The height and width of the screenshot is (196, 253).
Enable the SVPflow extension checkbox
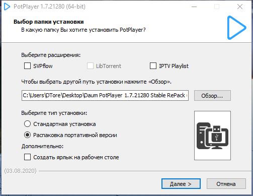tap(27, 66)
